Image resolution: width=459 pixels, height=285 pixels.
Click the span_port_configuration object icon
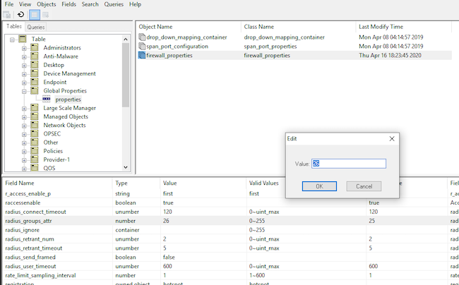[142, 46]
